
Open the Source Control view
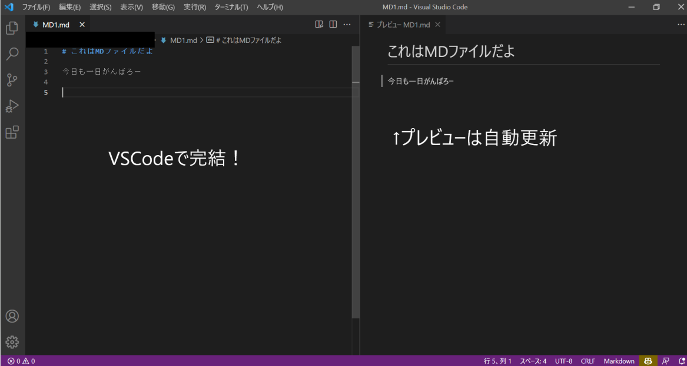click(x=12, y=80)
